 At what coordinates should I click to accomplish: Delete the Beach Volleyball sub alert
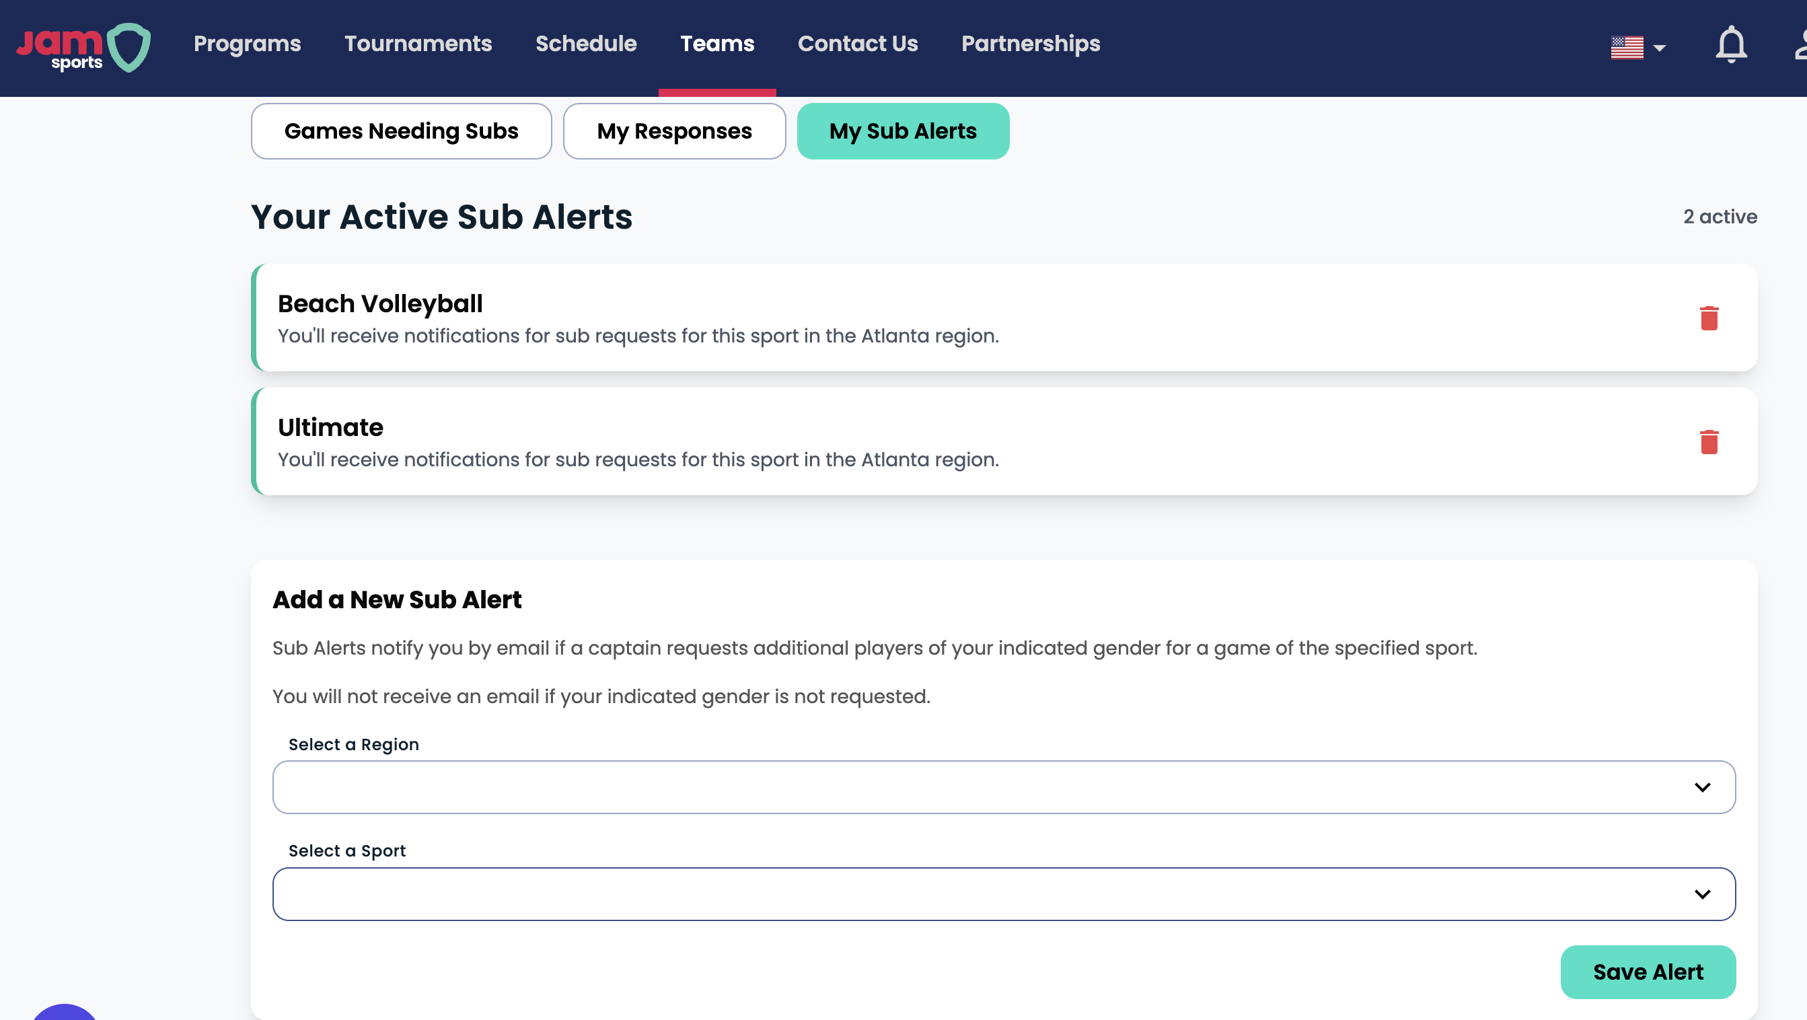pyautogui.click(x=1709, y=318)
